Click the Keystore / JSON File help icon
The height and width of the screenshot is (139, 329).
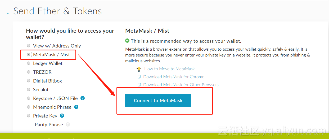click(x=83, y=98)
